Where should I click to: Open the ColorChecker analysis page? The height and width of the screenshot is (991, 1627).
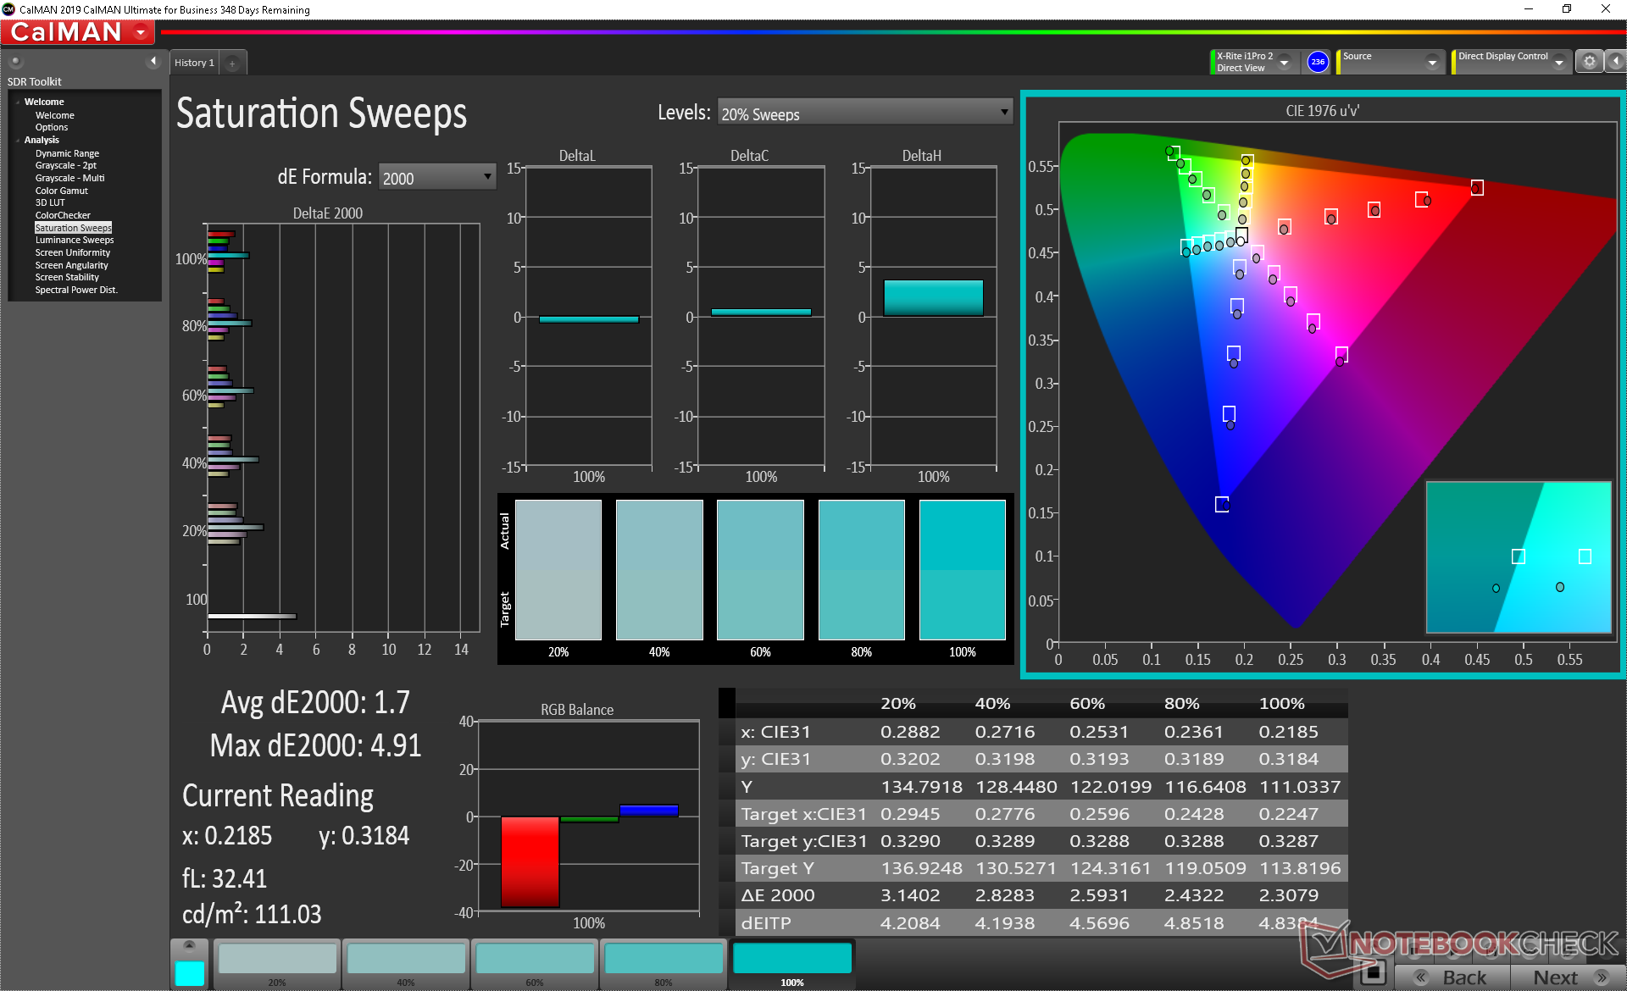[x=63, y=215]
